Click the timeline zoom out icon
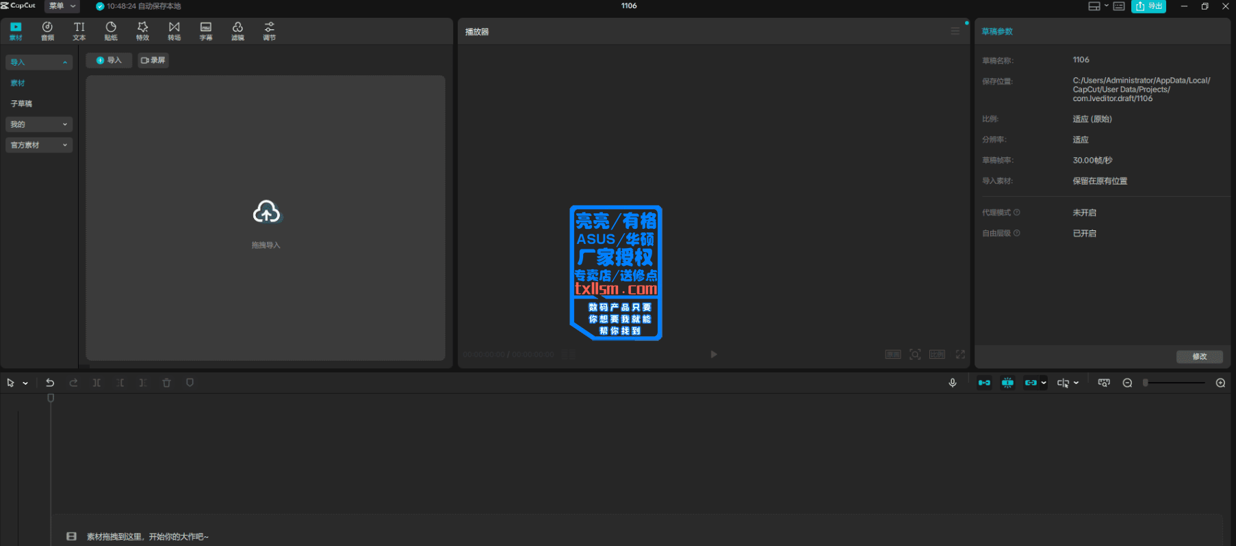Screen dimensions: 1236x546 pyautogui.click(x=1127, y=383)
